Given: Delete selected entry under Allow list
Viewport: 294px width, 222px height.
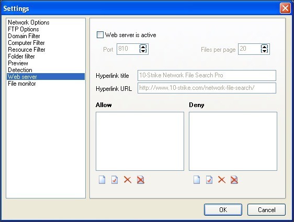Looking at the screenshot, I should pyautogui.click(x=128, y=180).
